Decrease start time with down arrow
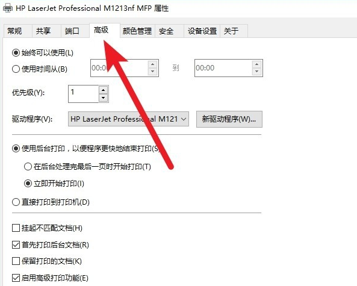357x286 pixels. [152, 72]
